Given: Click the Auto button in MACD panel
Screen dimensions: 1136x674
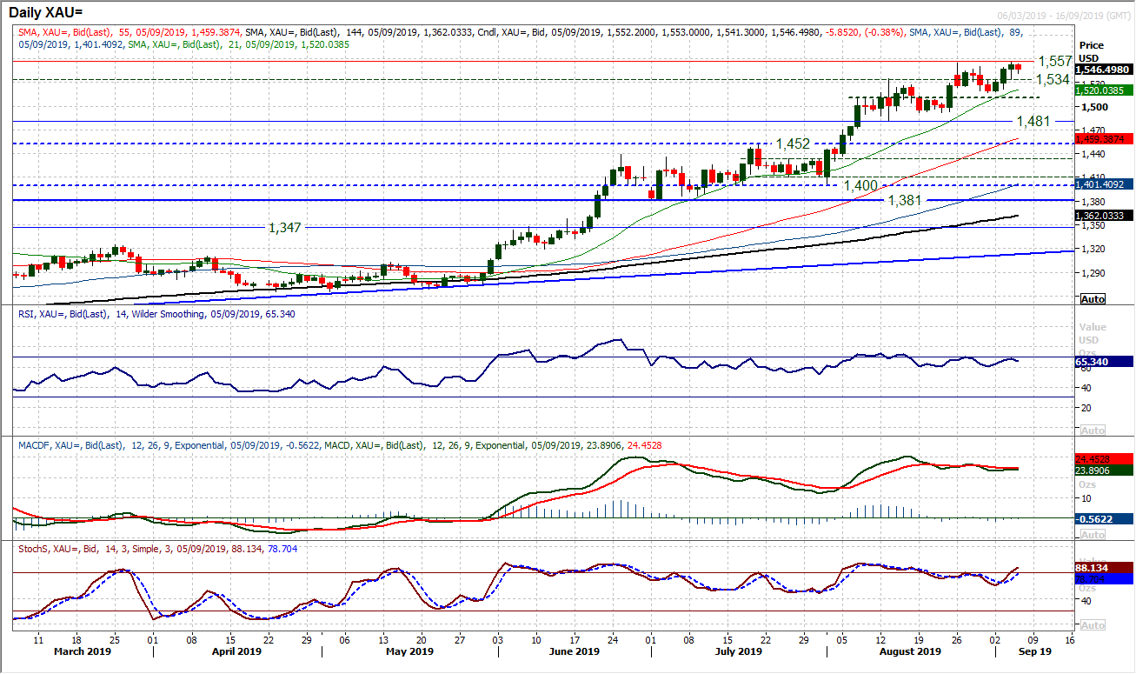Looking at the screenshot, I should (x=1093, y=534).
